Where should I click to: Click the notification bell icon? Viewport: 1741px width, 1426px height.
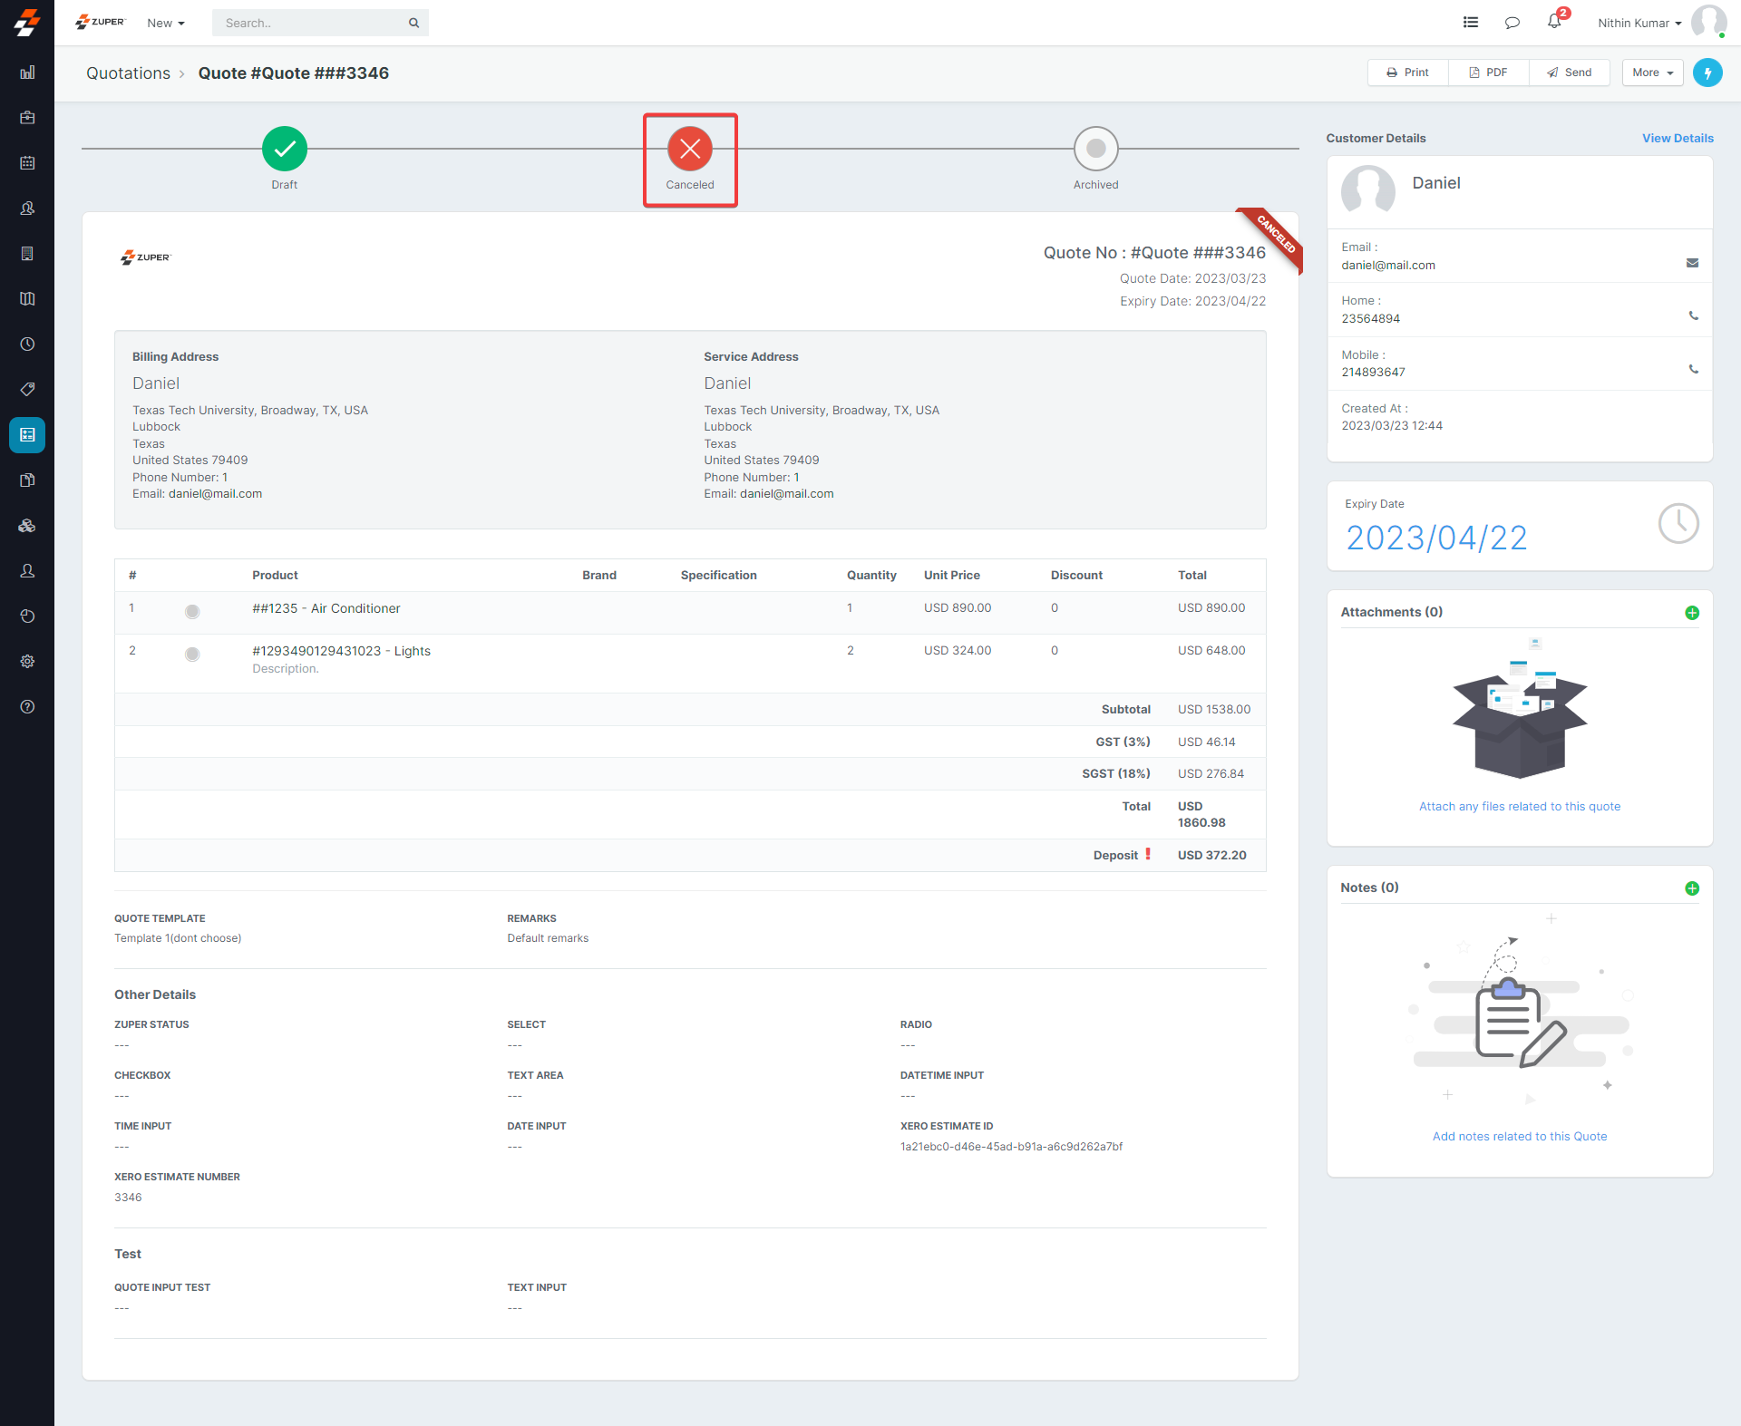1554,22
